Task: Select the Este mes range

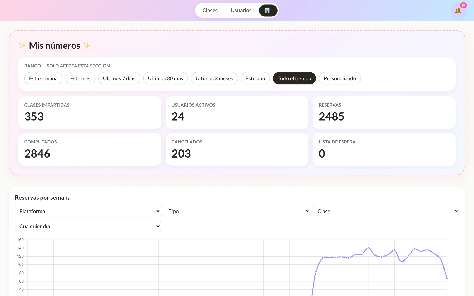Action: pos(80,78)
